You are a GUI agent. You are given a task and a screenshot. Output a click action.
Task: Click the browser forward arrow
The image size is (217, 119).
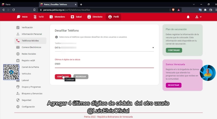tap(8, 10)
